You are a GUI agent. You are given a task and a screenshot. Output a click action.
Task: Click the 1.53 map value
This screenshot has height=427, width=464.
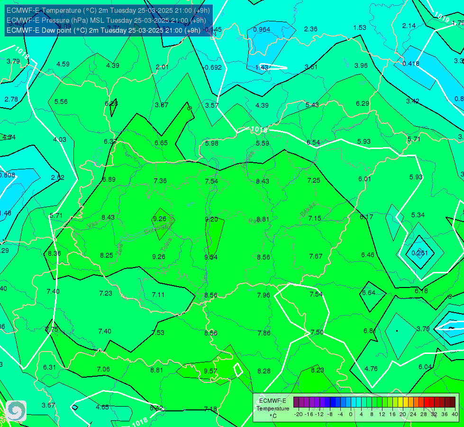pyautogui.click(x=360, y=28)
